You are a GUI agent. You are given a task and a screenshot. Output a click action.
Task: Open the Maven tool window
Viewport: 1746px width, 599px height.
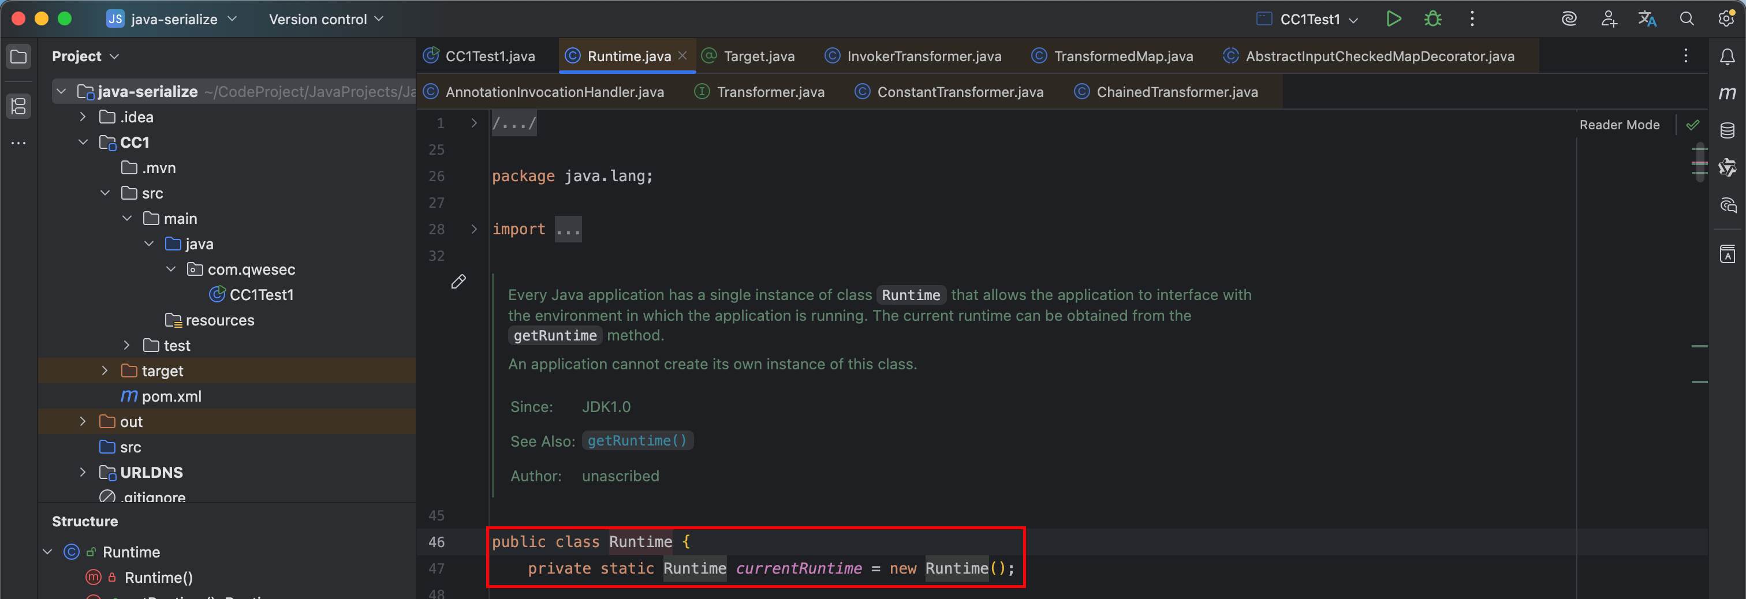click(x=1727, y=93)
